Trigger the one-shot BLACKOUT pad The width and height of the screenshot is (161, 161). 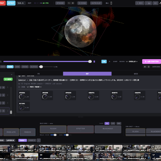click(154, 132)
